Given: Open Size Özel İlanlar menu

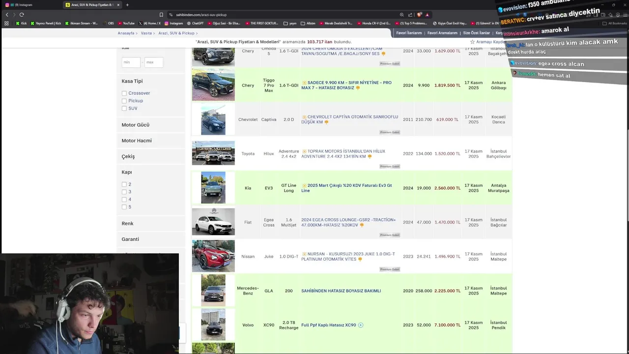Looking at the screenshot, I should coord(476,33).
